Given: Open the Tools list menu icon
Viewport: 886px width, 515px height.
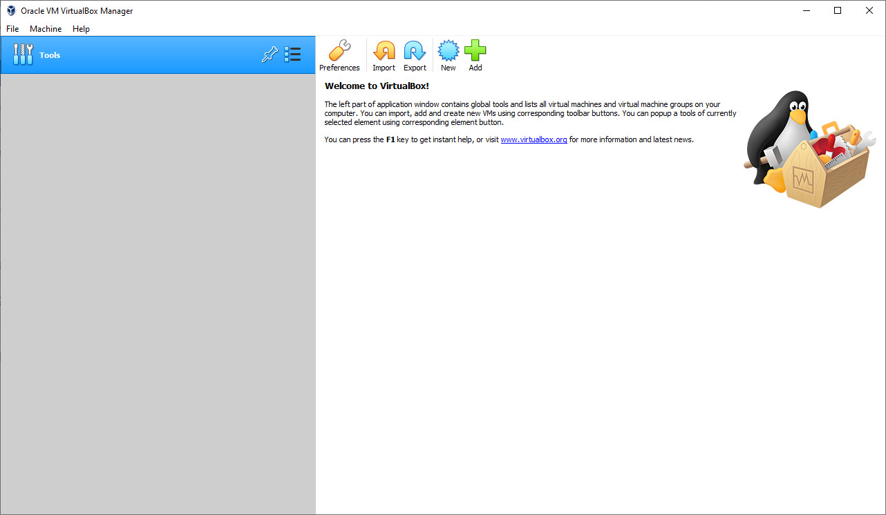Looking at the screenshot, I should point(292,55).
